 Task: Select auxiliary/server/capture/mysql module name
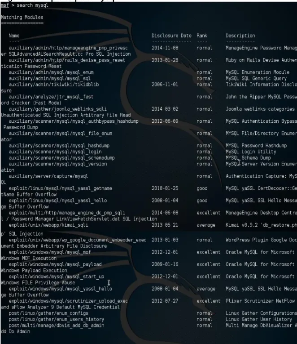pyautogui.click(x=48, y=176)
